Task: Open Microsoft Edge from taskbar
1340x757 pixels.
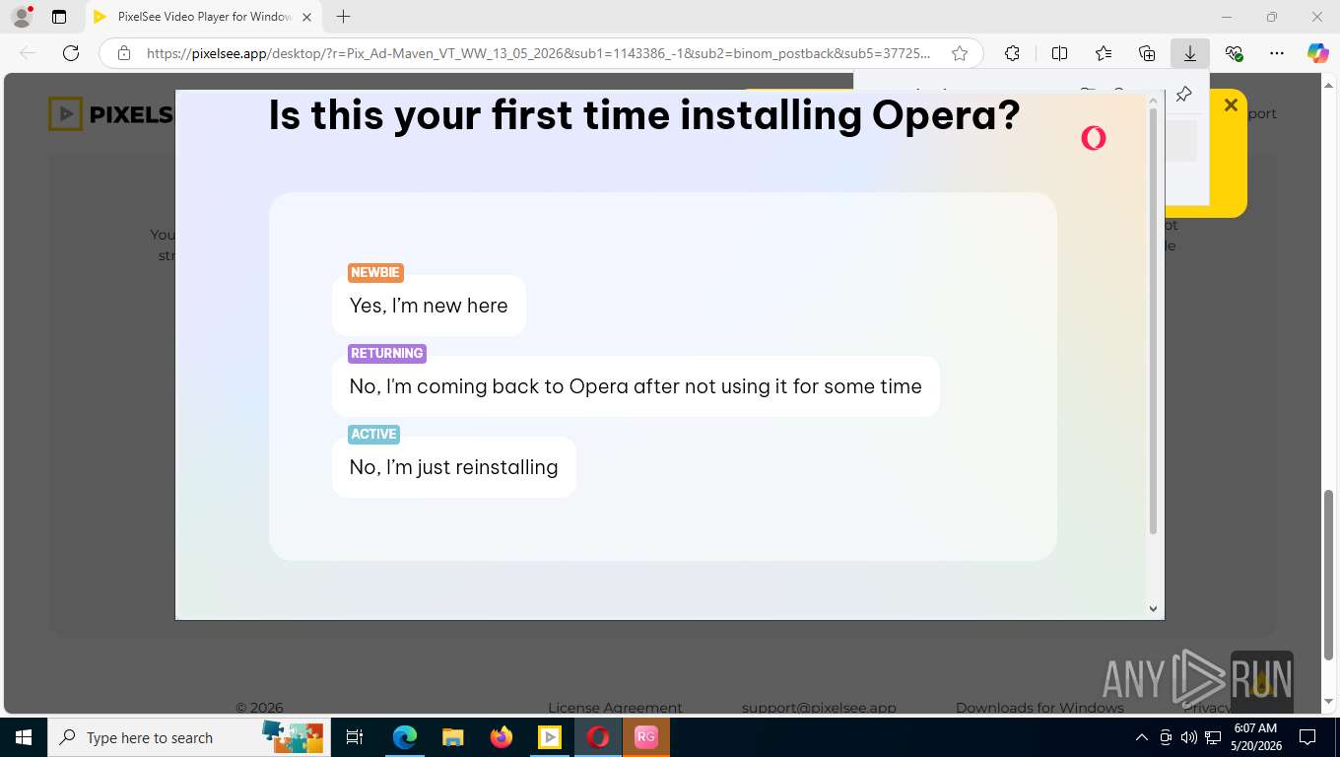Action: pyautogui.click(x=405, y=737)
